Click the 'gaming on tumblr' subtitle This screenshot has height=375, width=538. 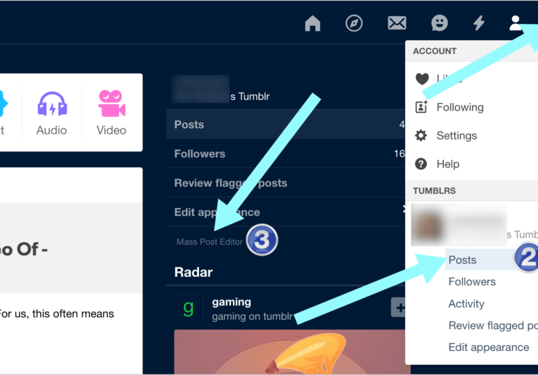(x=252, y=316)
